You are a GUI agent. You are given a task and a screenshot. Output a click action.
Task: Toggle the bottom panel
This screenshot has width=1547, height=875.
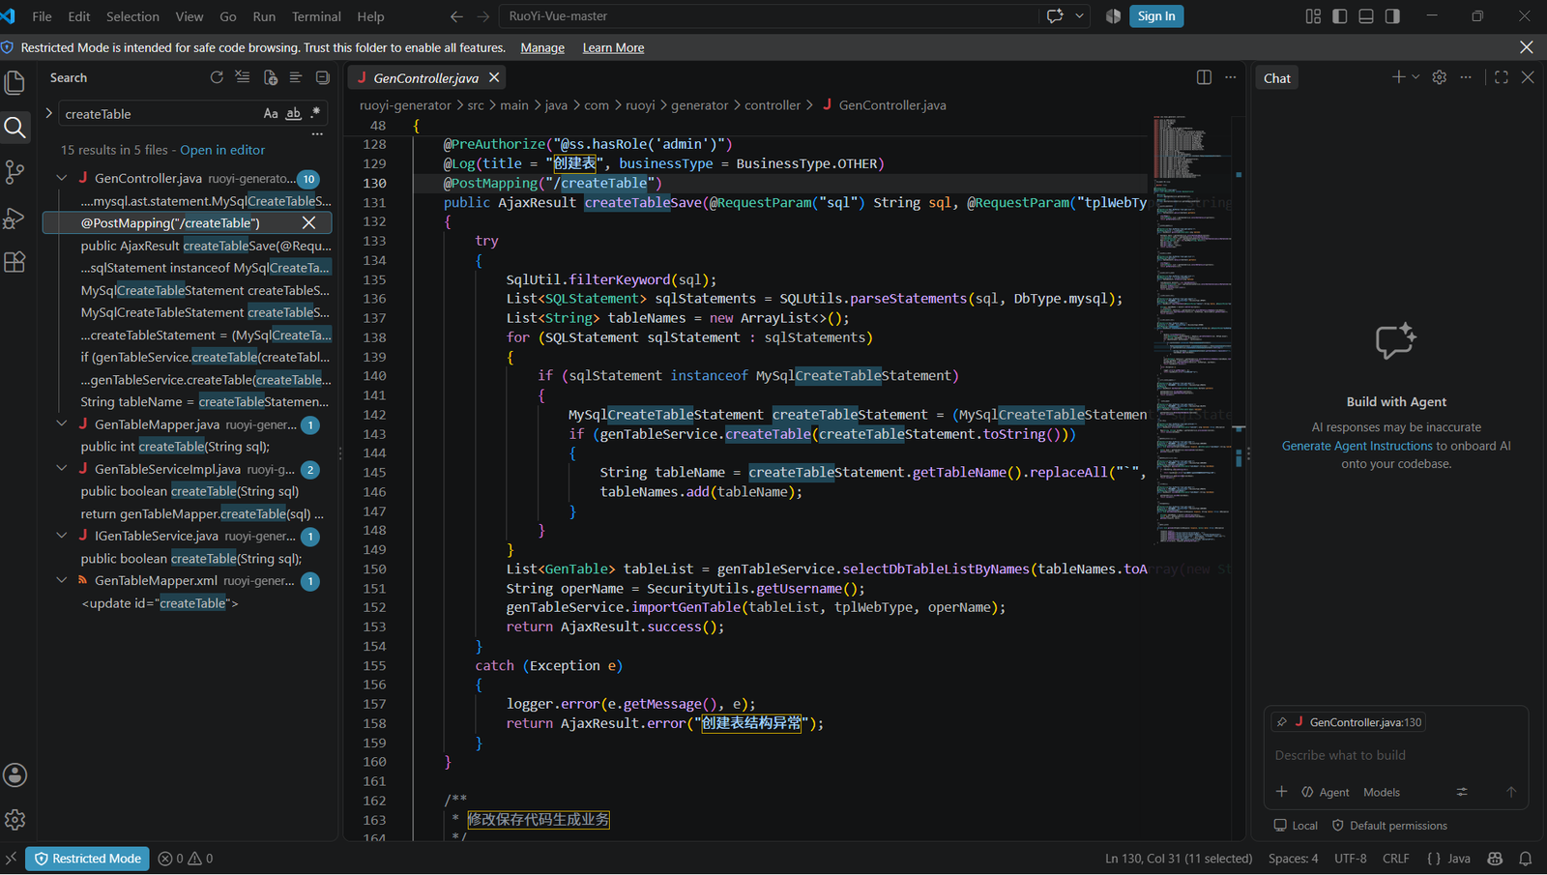[1366, 16]
